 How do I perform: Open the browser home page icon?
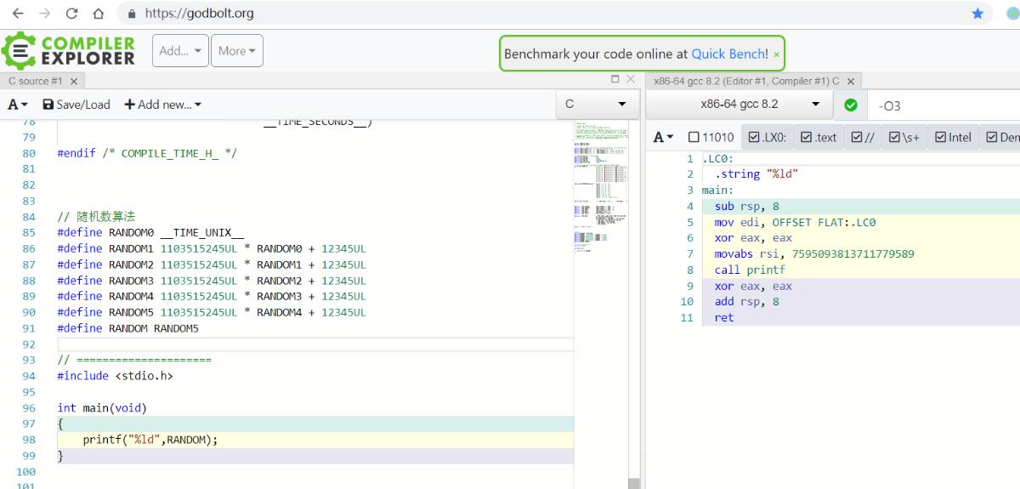pos(99,14)
